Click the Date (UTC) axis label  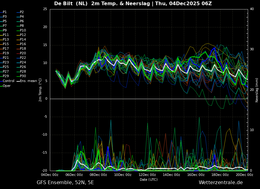pyautogui.click(x=149, y=180)
